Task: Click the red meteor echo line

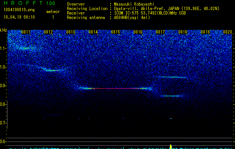Action: (117, 89)
